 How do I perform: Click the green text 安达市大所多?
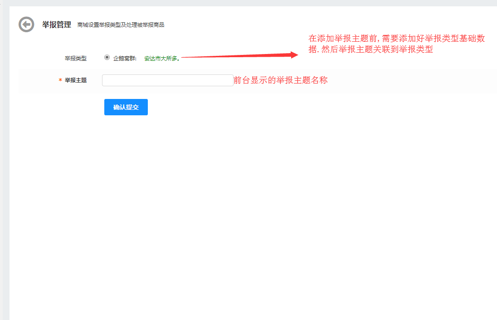click(161, 58)
